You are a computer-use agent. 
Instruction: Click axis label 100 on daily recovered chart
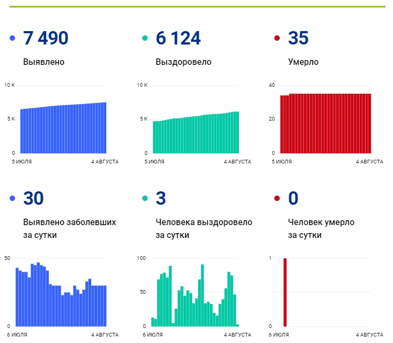[x=141, y=258]
